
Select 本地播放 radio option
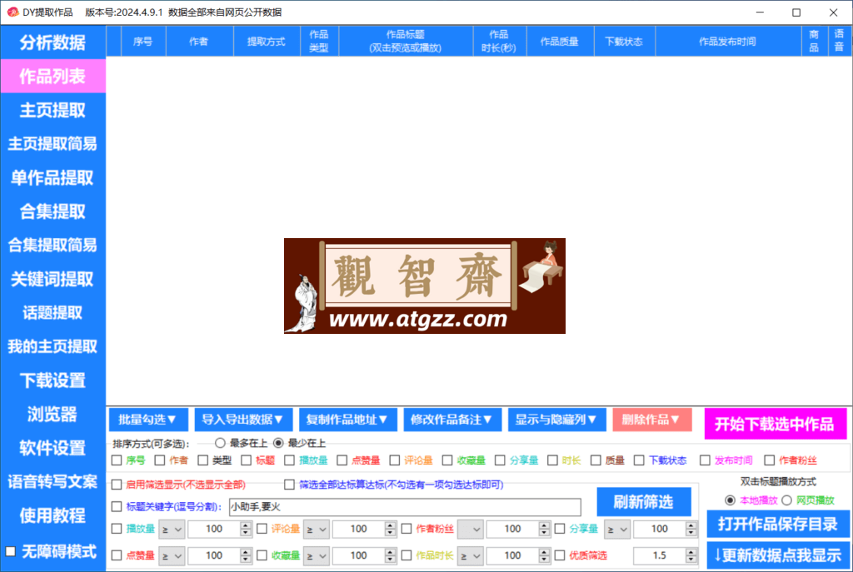click(x=730, y=500)
